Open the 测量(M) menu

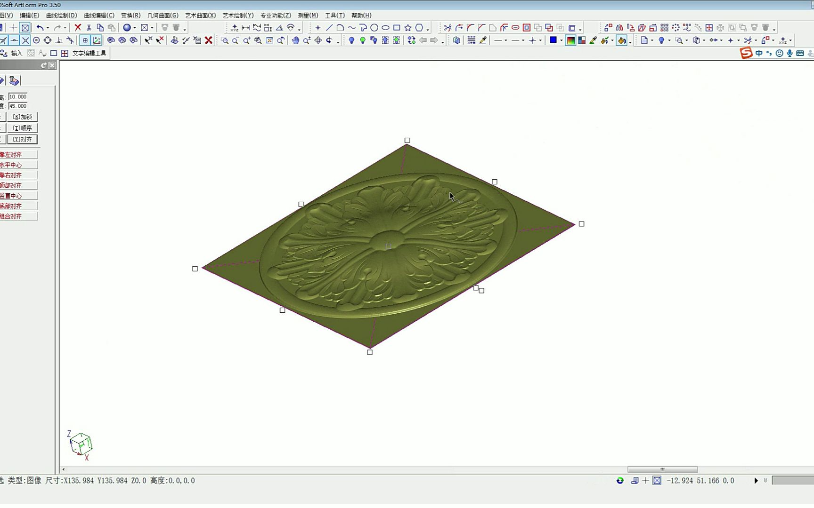(x=308, y=16)
